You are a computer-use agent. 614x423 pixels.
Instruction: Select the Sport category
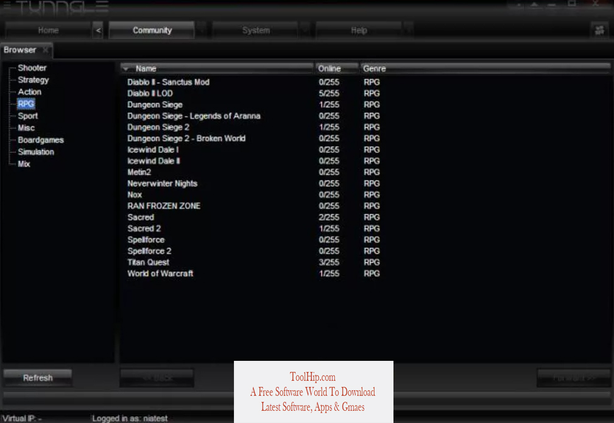point(28,116)
